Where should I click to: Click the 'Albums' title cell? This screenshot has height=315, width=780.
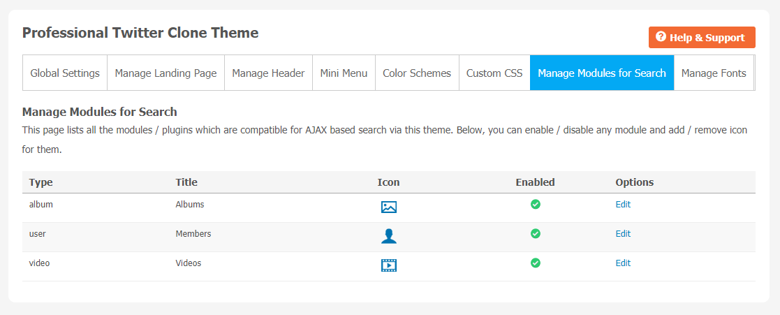tap(189, 204)
